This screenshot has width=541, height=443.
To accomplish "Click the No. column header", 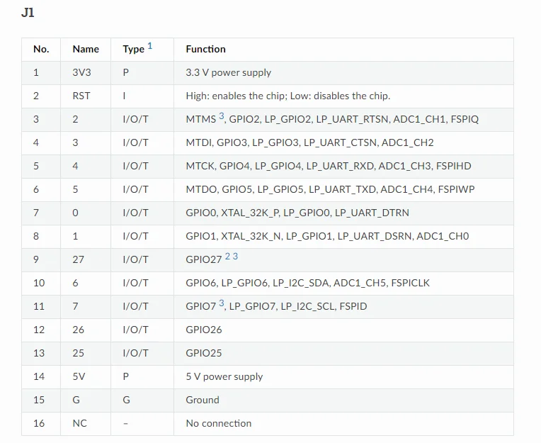I will click(41, 49).
